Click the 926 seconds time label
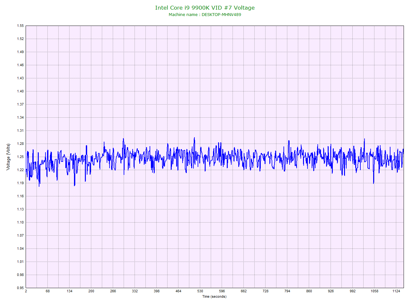The width and height of the screenshot is (410, 307). click(x=331, y=291)
